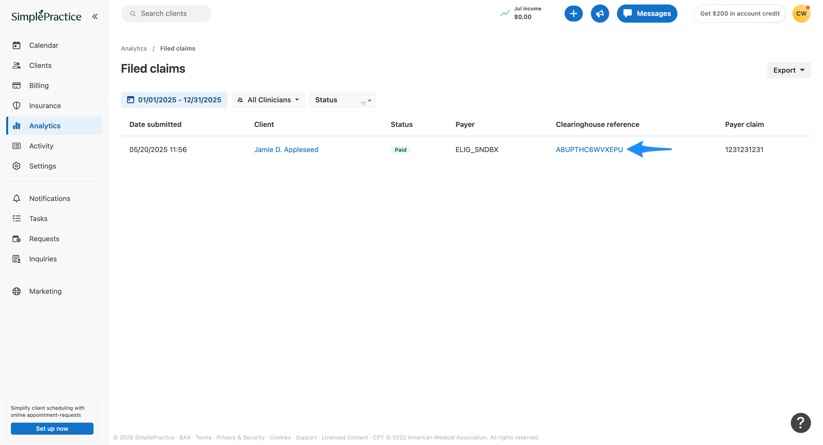Click payer claim 1231231231 cell
Image resolution: width=823 pixels, height=445 pixels.
744,150
